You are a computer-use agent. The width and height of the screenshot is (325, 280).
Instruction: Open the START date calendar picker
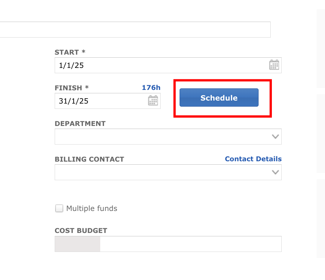tap(274, 65)
